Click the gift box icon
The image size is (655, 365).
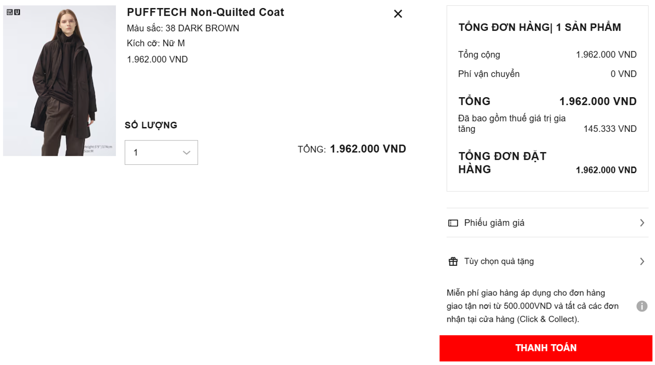coord(453,261)
